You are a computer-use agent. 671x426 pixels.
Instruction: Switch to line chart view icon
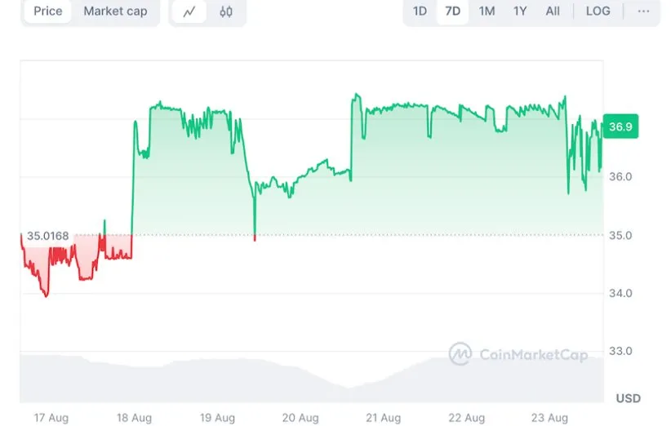coord(189,11)
